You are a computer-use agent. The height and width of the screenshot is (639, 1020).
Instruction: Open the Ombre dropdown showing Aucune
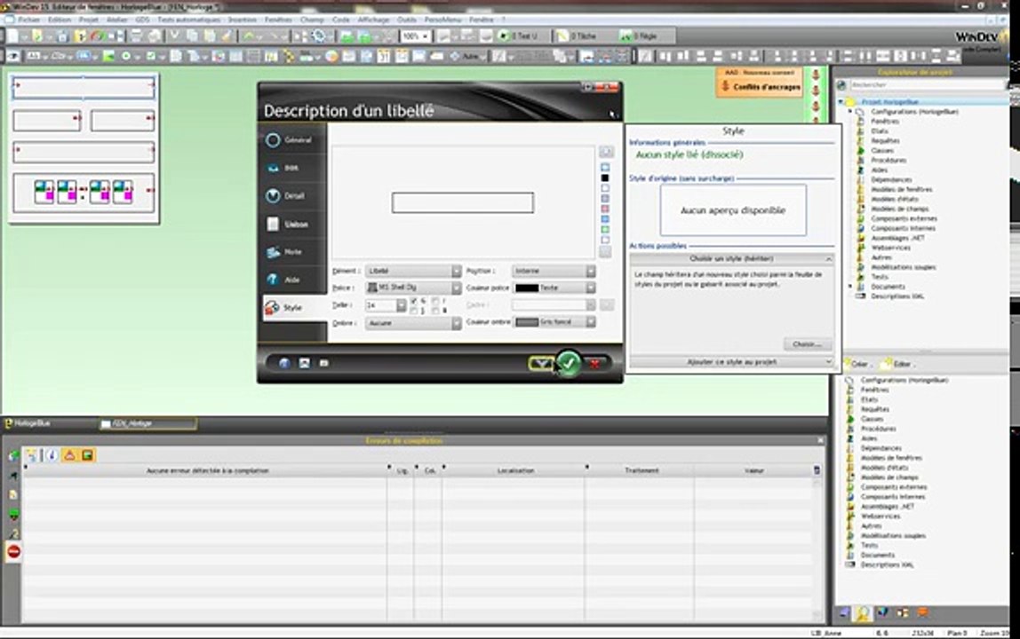coord(413,322)
